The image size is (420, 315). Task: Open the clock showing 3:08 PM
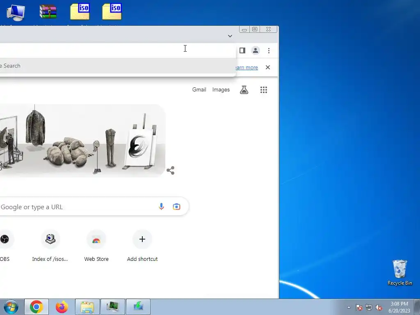click(x=399, y=307)
